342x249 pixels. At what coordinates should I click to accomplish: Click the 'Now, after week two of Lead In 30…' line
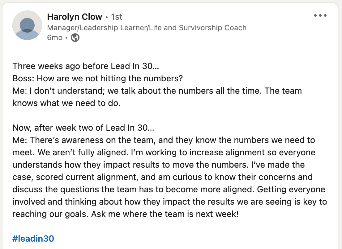point(83,128)
